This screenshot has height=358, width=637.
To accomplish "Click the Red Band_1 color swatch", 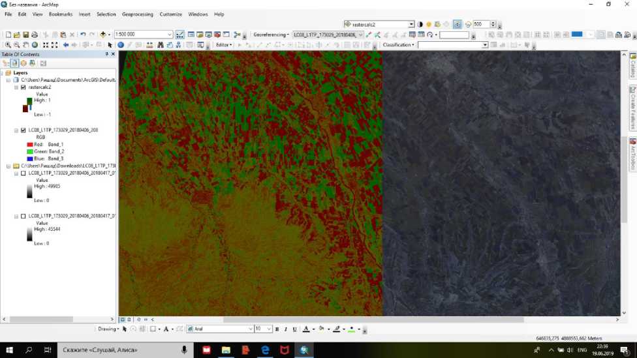I will 30,144.
